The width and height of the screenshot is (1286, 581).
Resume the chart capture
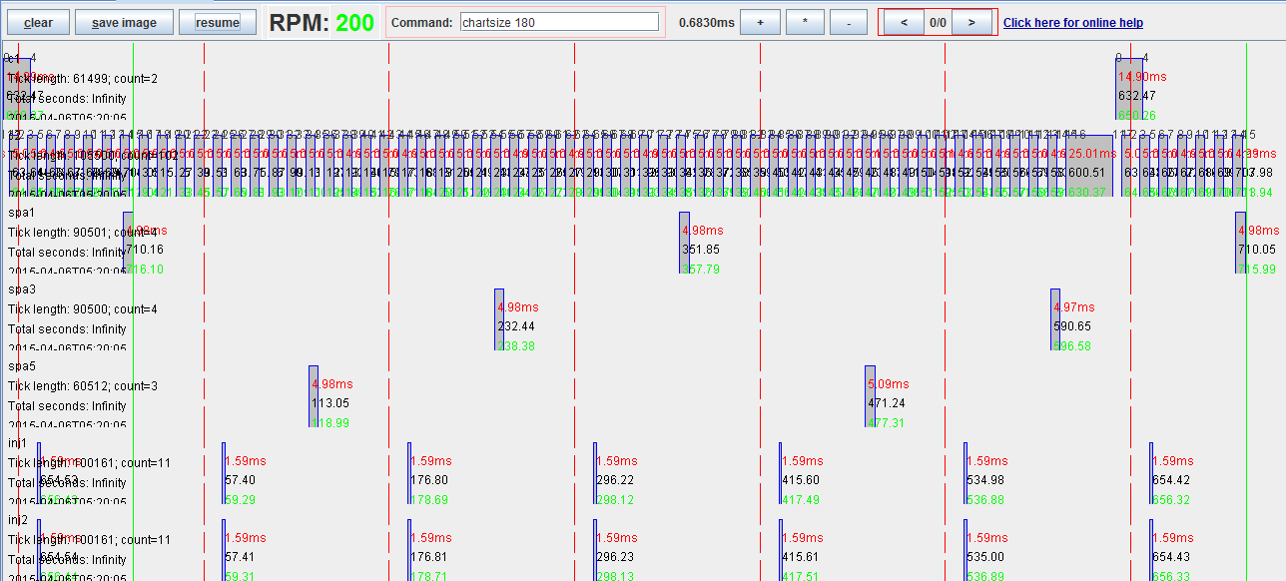click(218, 23)
